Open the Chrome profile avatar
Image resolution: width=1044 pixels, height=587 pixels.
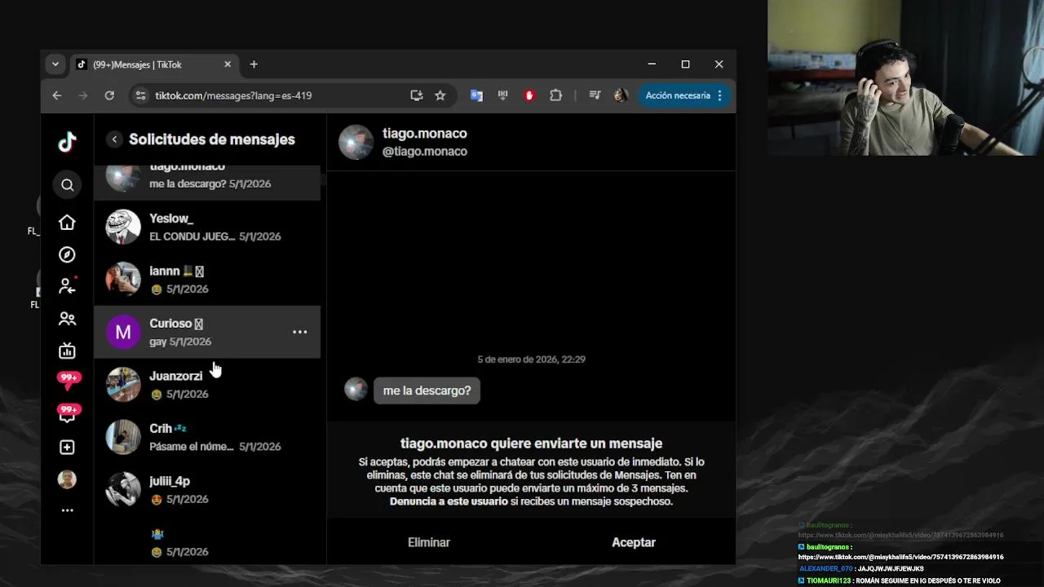621,95
